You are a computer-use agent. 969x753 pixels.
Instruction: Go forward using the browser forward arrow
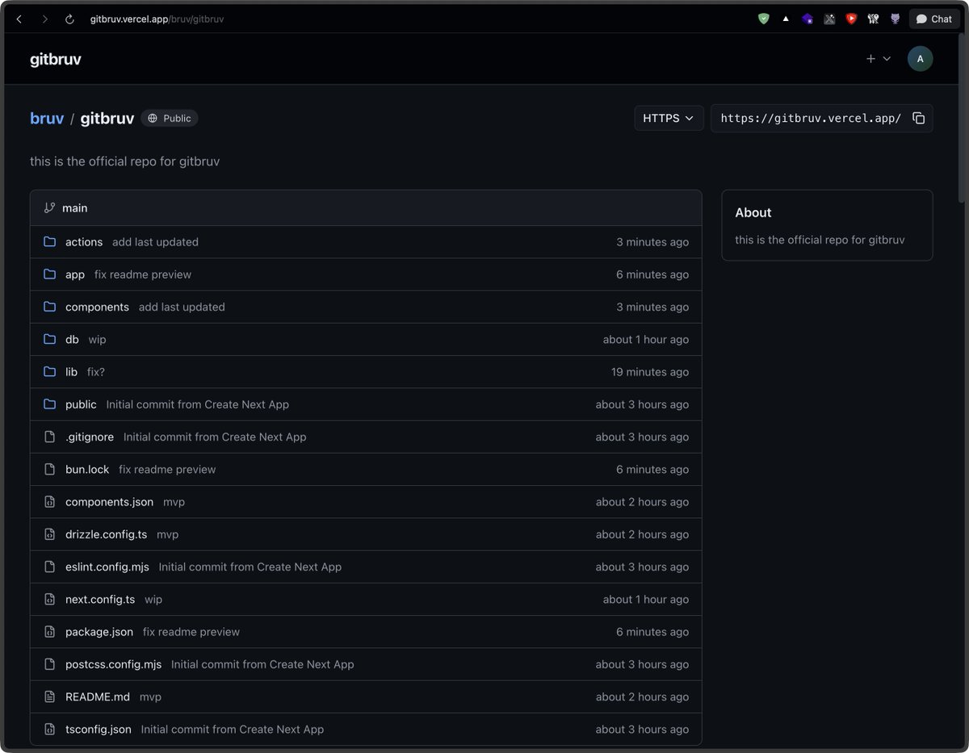click(x=44, y=19)
